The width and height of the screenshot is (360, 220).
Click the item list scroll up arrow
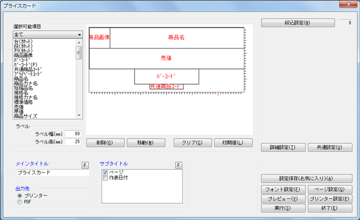coord(79,43)
